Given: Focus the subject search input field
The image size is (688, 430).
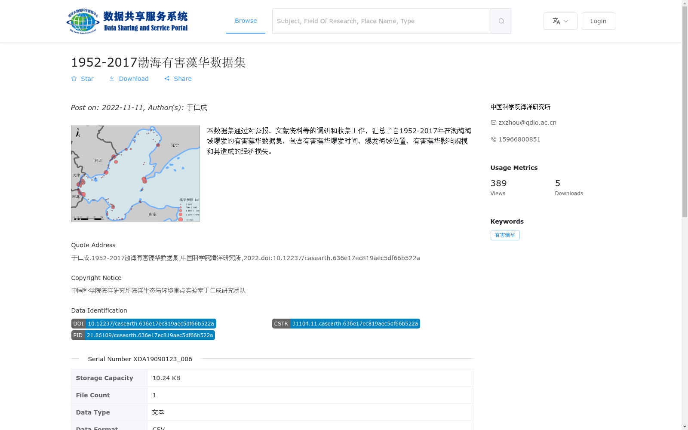Looking at the screenshot, I should tap(381, 21).
